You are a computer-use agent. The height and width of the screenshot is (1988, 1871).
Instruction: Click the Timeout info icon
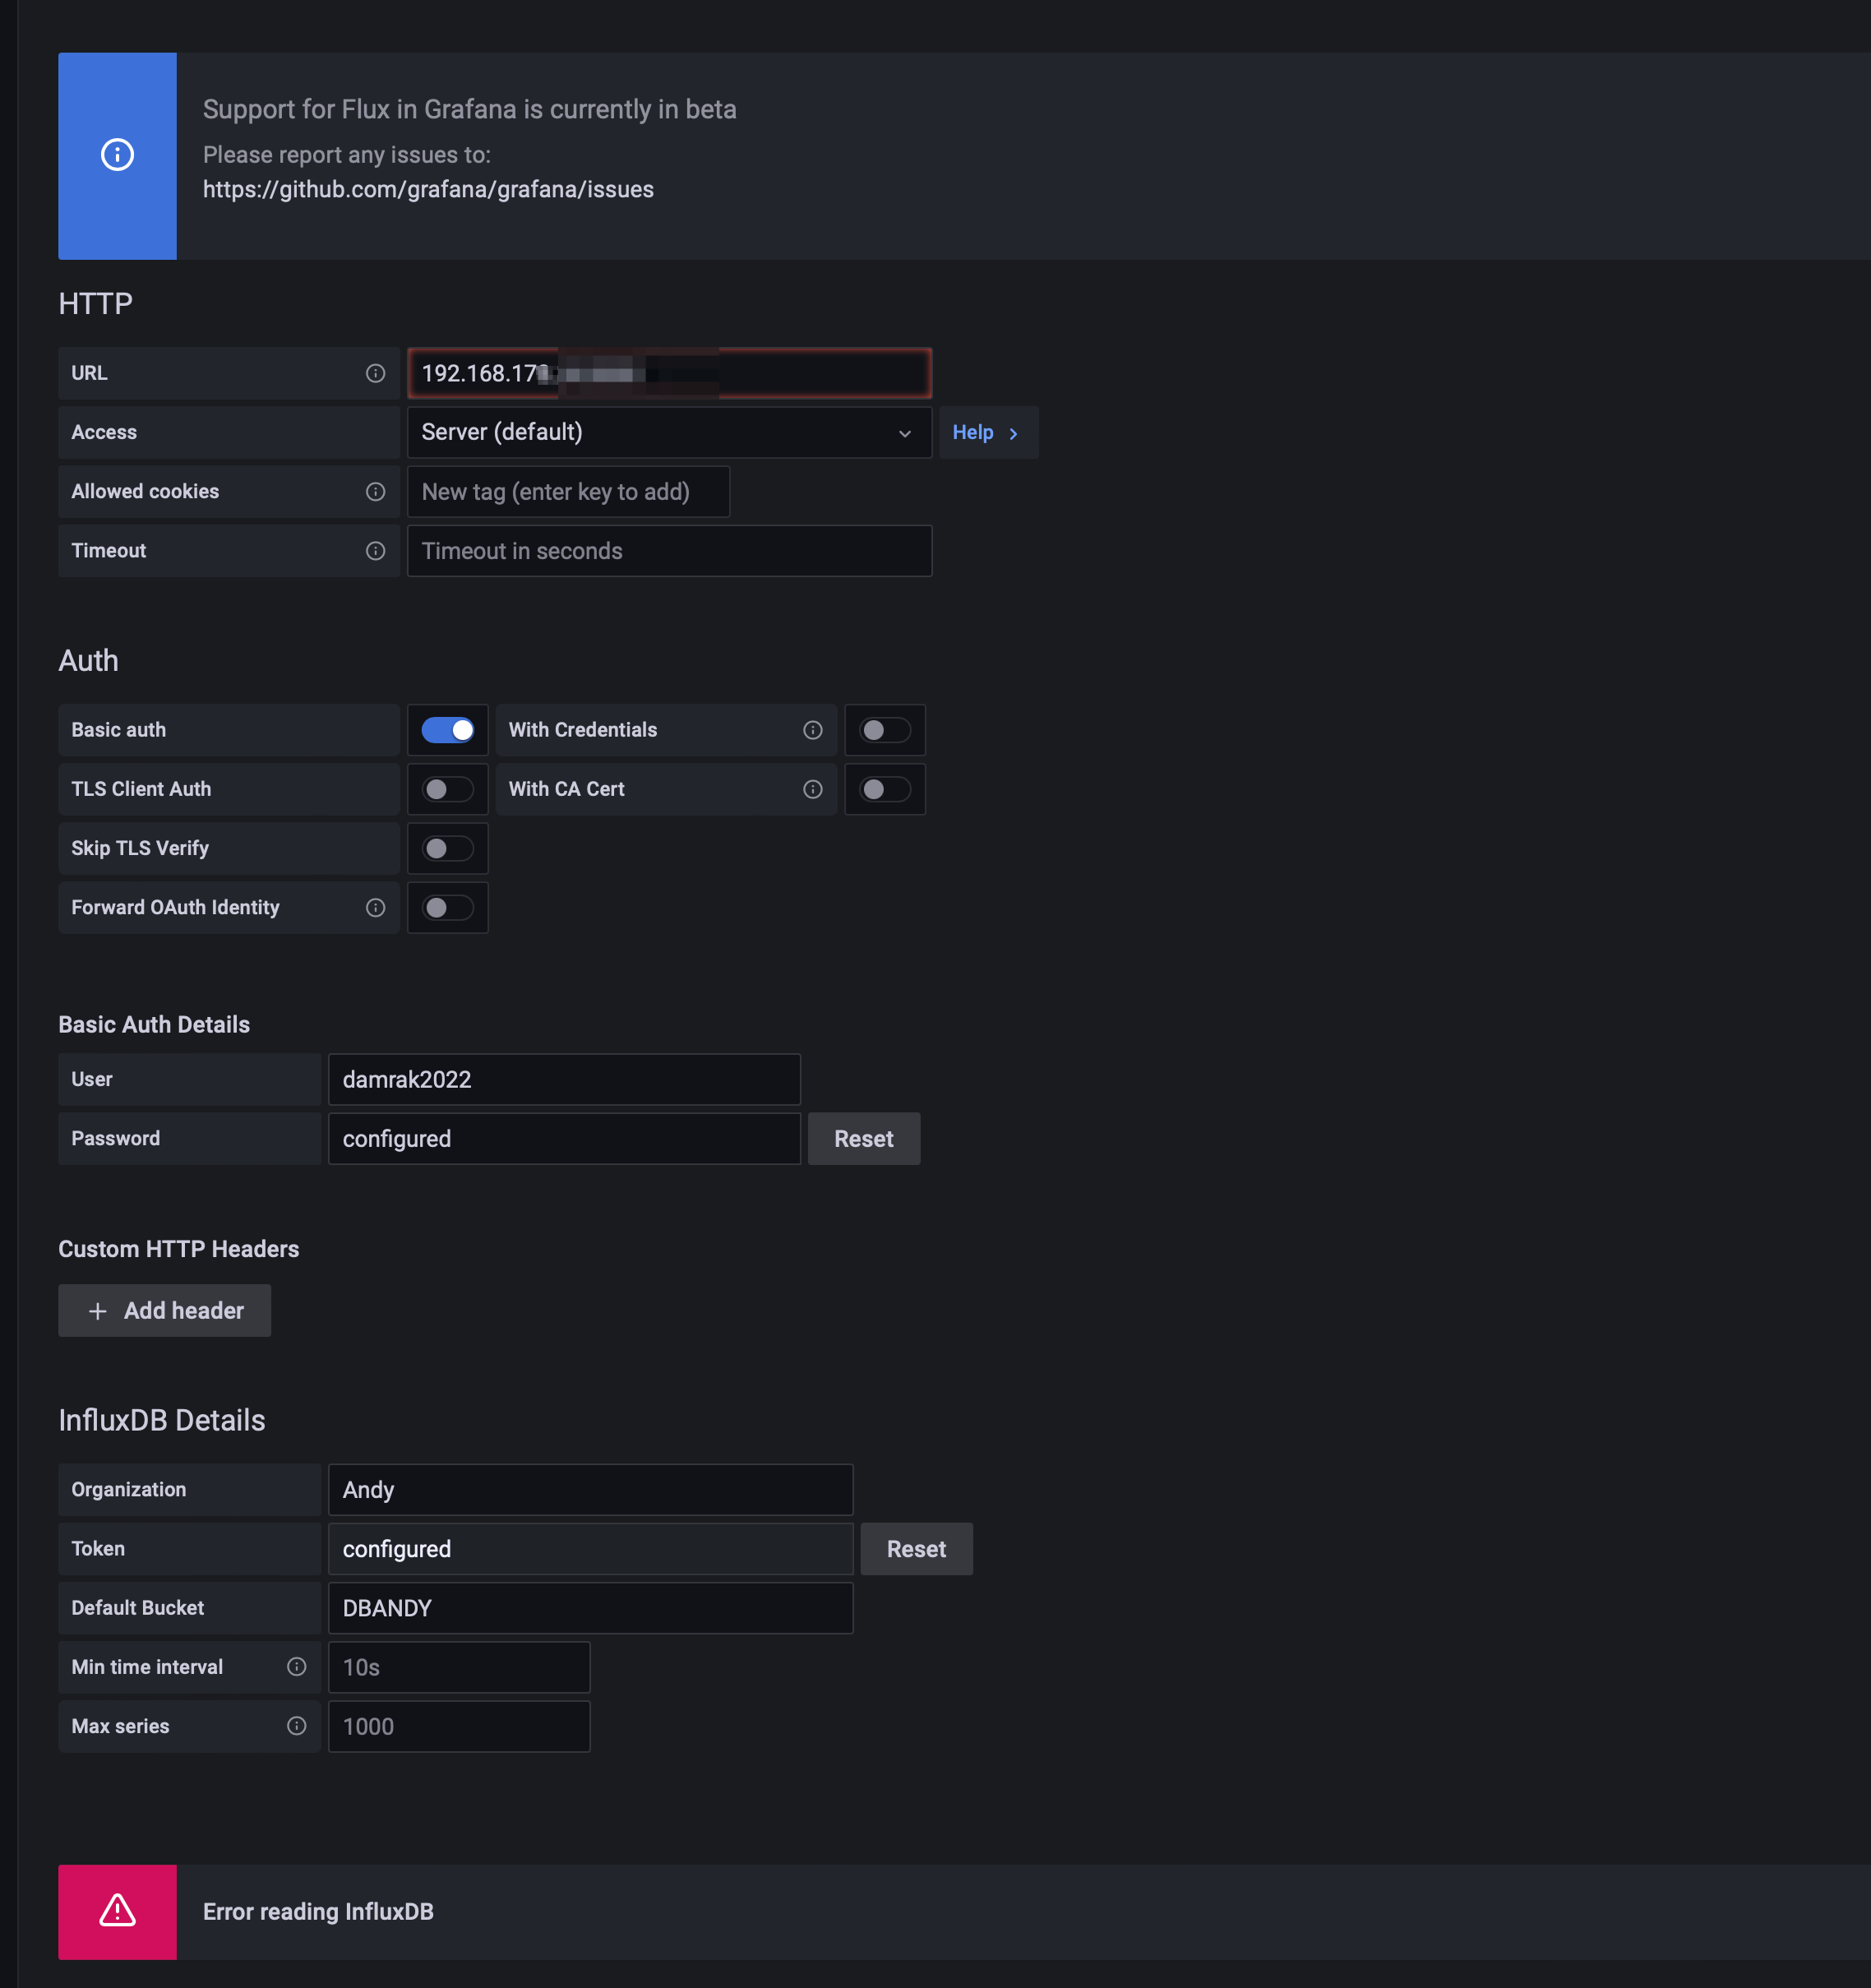click(x=375, y=551)
